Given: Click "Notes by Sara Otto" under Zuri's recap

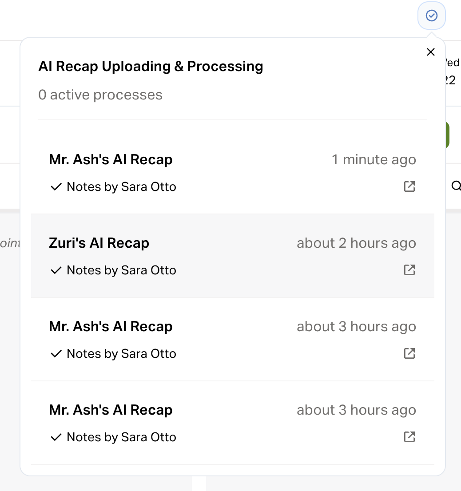Looking at the screenshot, I should click(x=121, y=270).
